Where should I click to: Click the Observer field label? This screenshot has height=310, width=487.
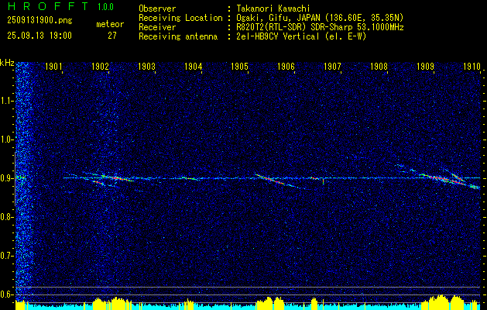pyautogui.click(x=157, y=9)
